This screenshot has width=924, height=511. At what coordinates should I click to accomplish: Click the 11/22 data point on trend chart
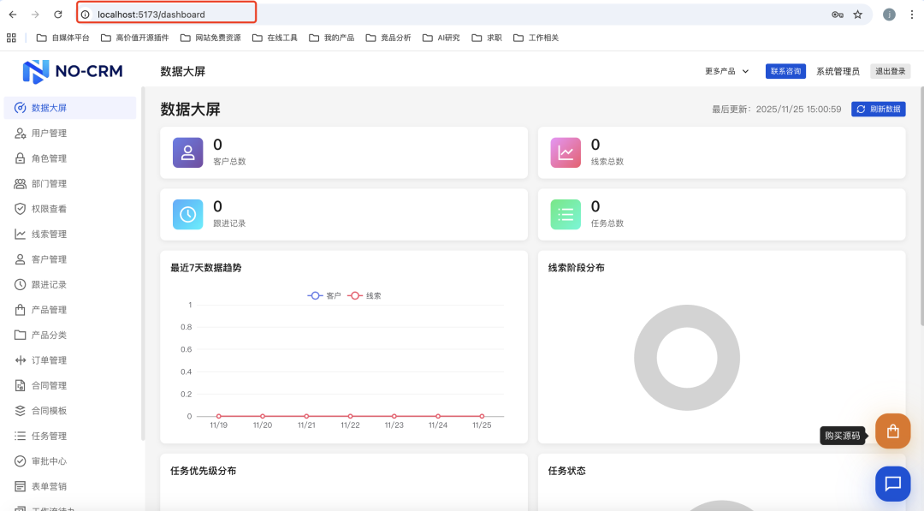coord(350,416)
